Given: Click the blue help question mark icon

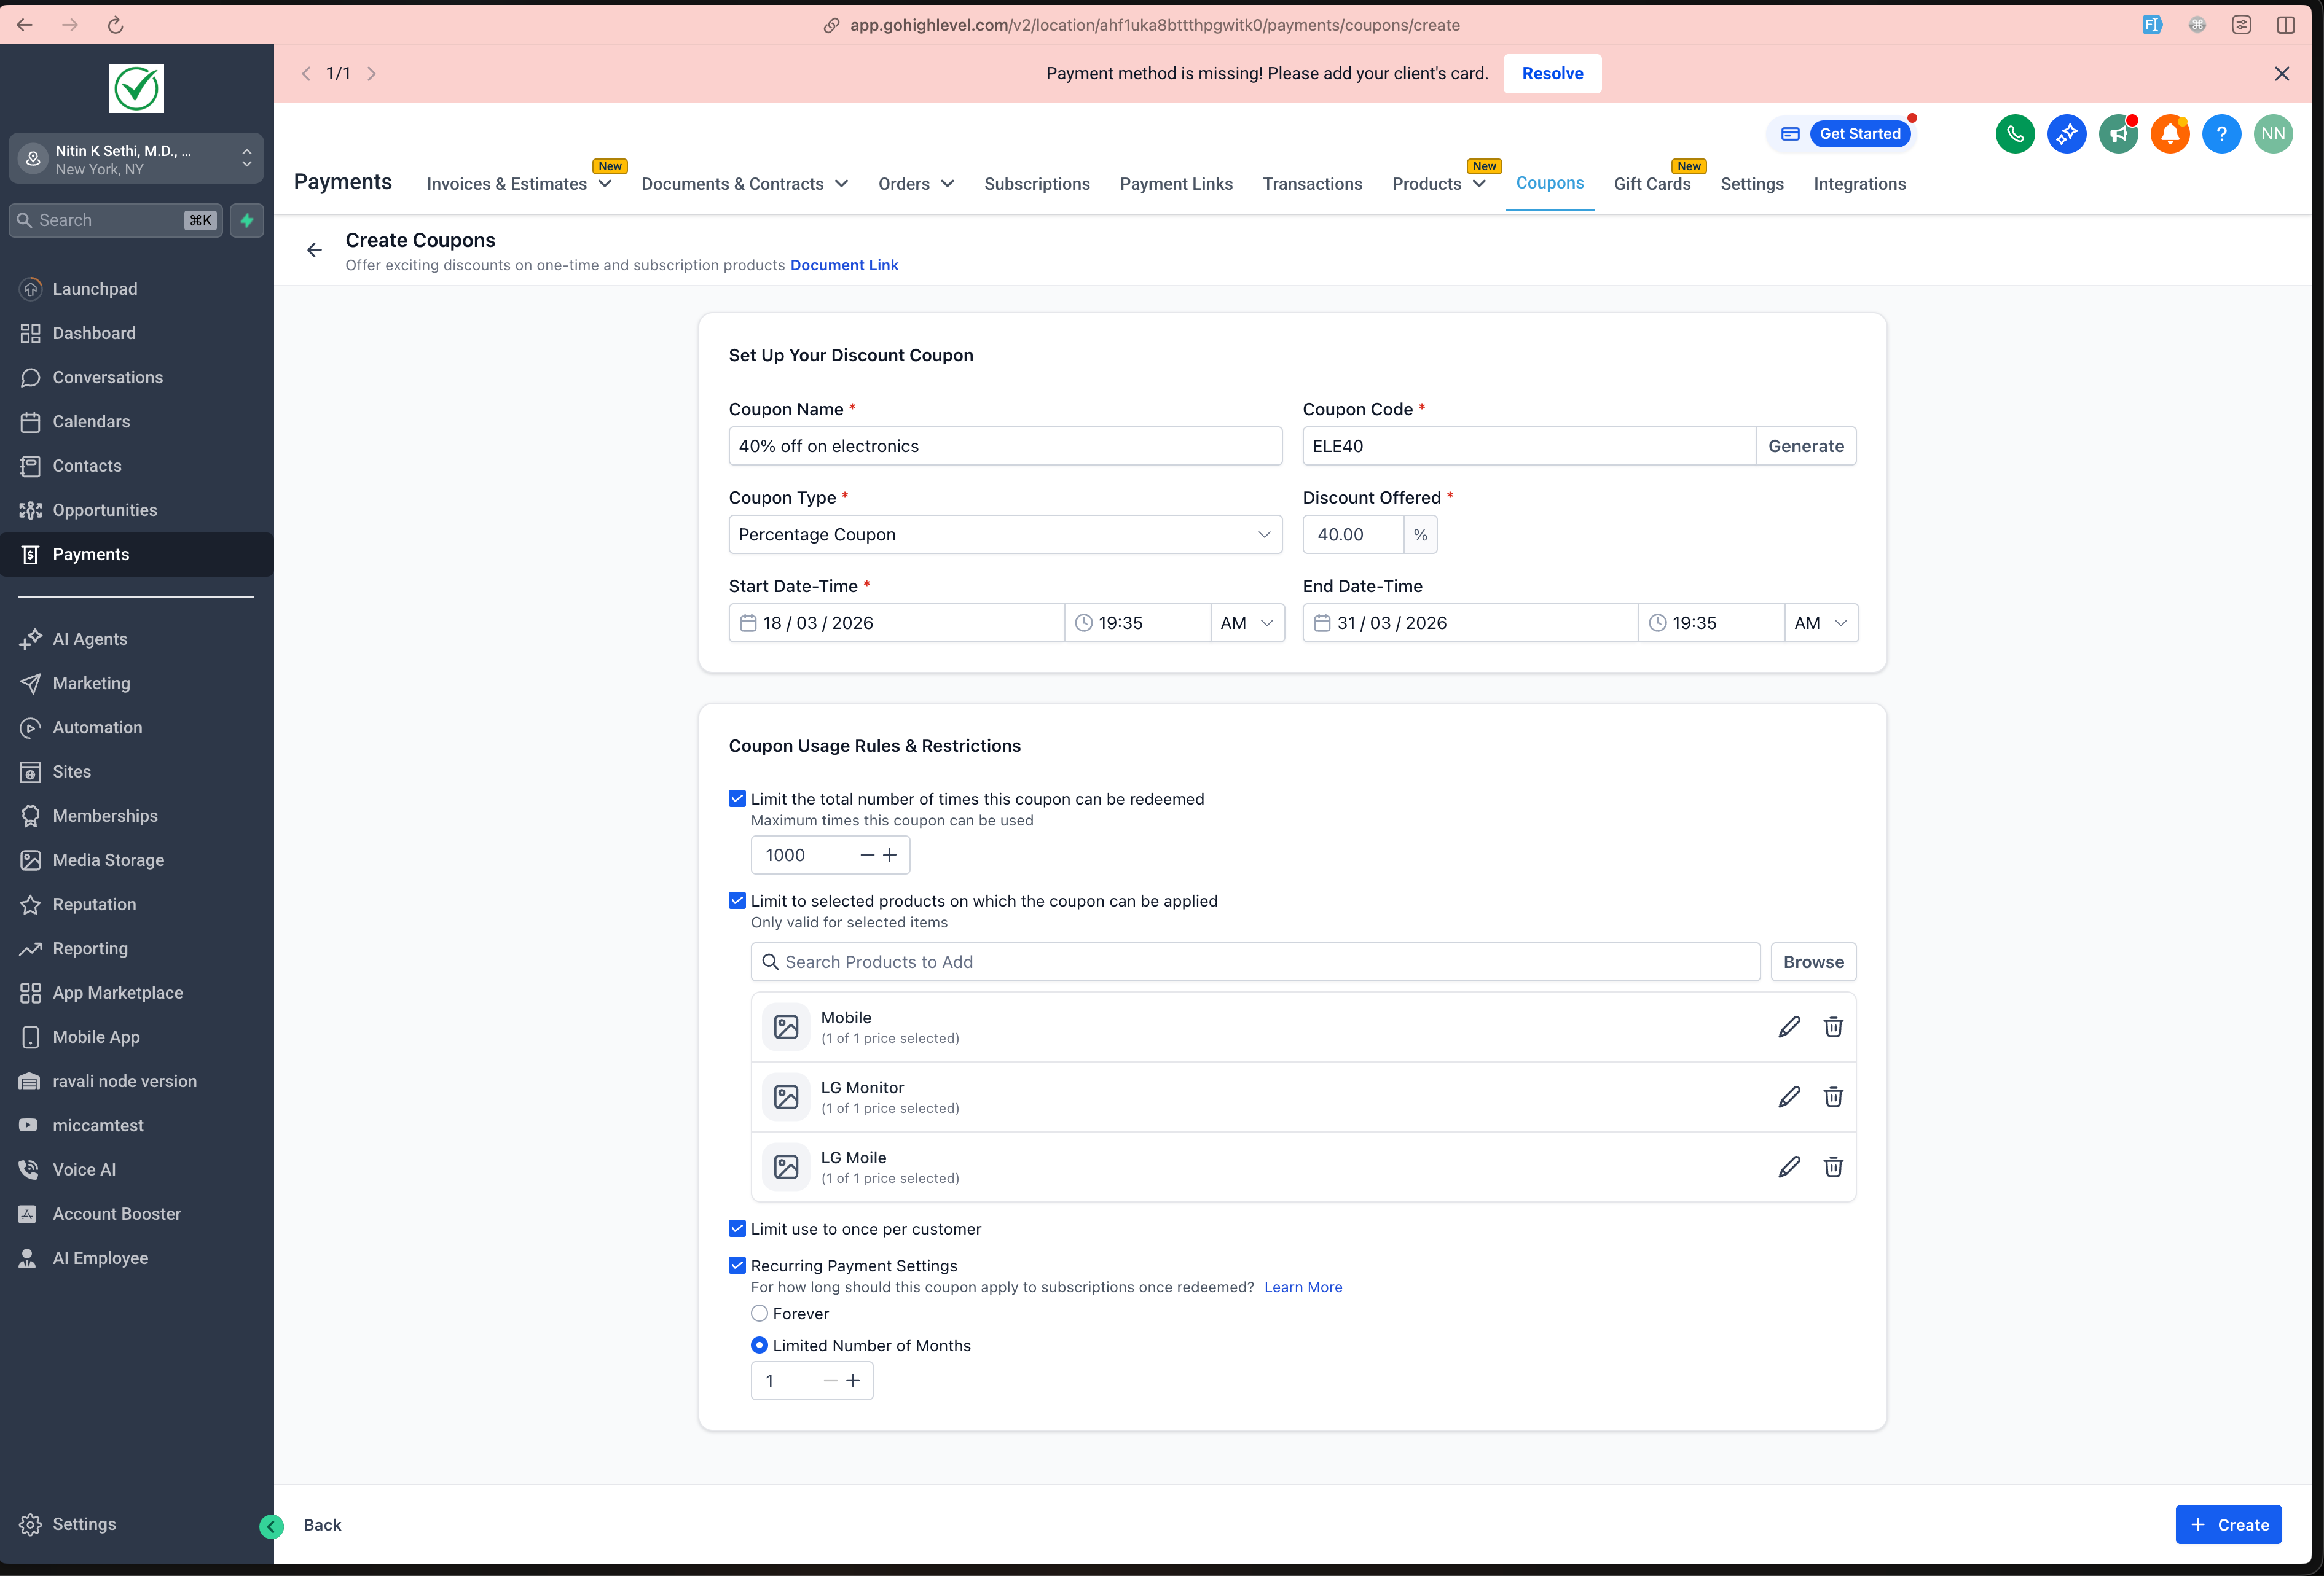Looking at the screenshot, I should tap(2222, 133).
